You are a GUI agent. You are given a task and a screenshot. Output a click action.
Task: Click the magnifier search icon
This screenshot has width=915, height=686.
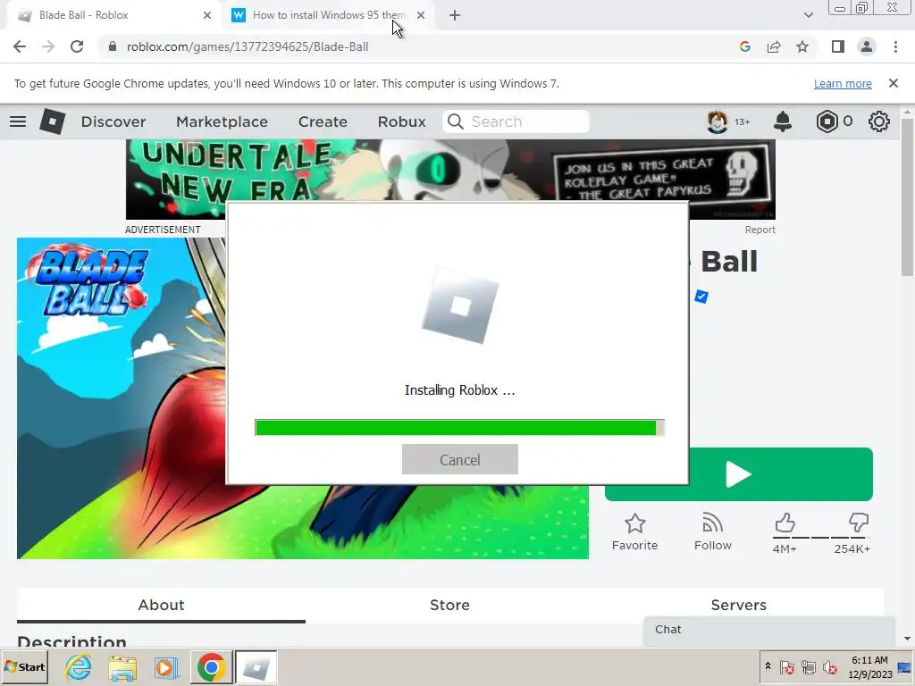455,121
